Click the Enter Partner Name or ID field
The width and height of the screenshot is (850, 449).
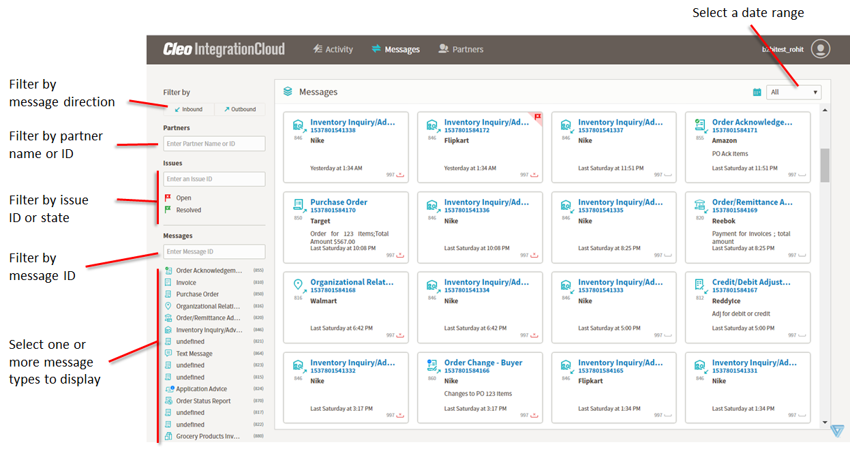click(x=214, y=144)
